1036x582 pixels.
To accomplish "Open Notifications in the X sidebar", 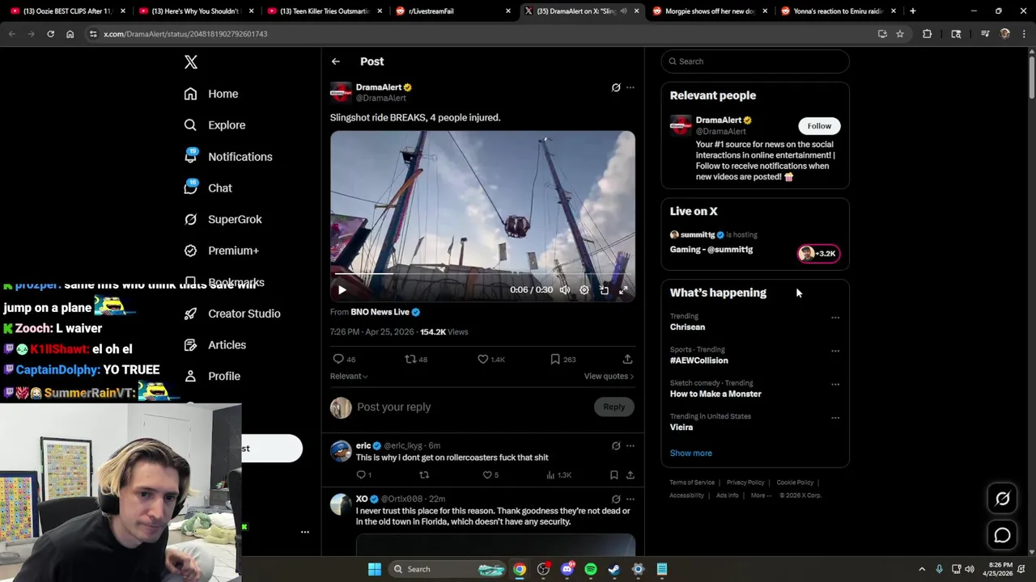I will [x=228, y=157].
